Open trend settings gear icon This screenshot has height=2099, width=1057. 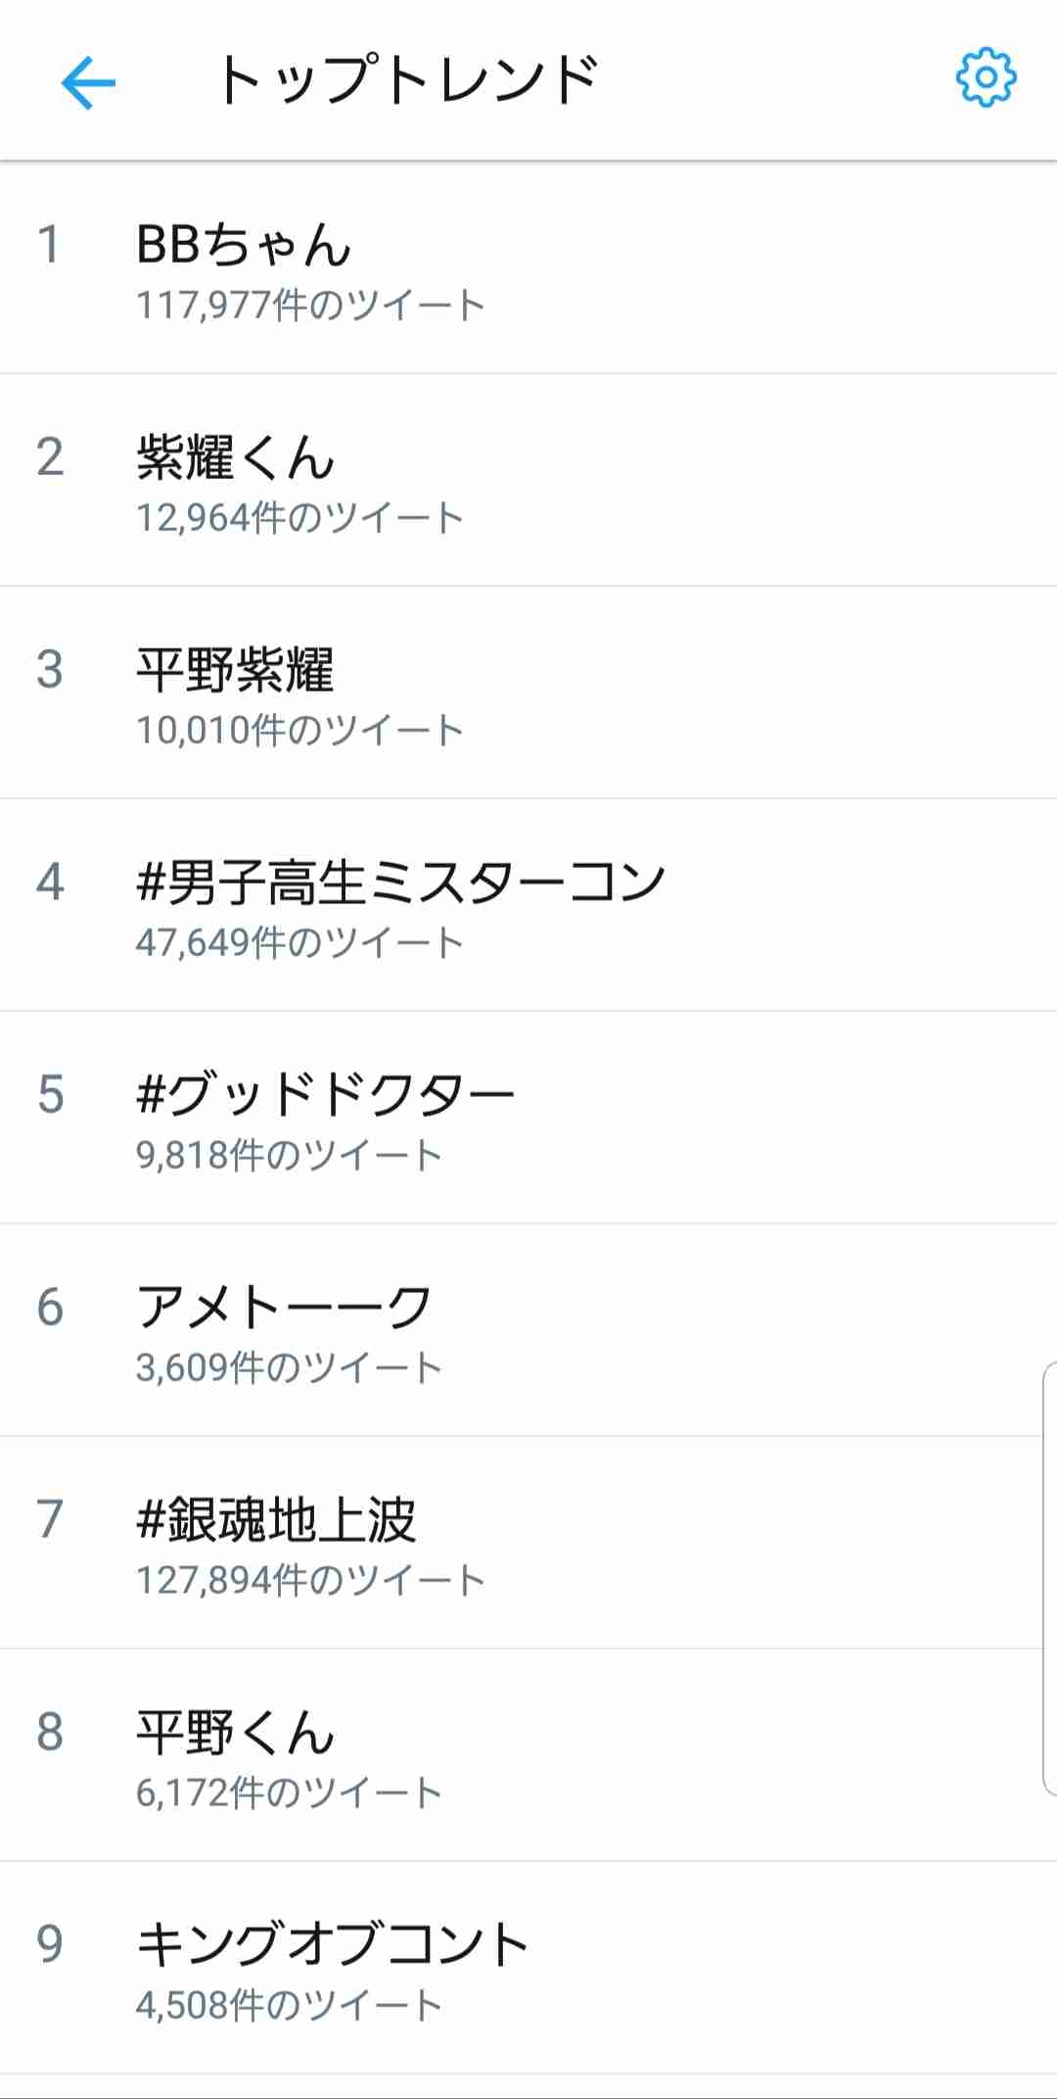click(x=986, y=77)
